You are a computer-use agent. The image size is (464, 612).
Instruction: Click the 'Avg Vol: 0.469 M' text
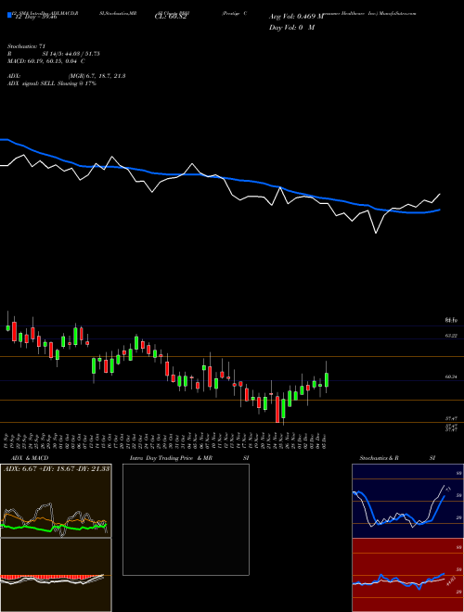pyautogui.click(x=296, y=17)
